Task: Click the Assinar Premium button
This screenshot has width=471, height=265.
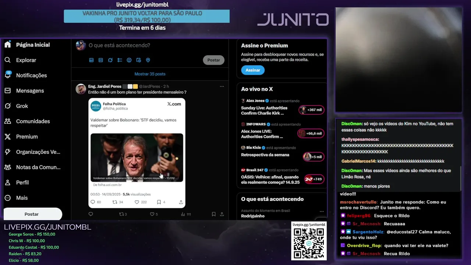Action: pos(253,70)
